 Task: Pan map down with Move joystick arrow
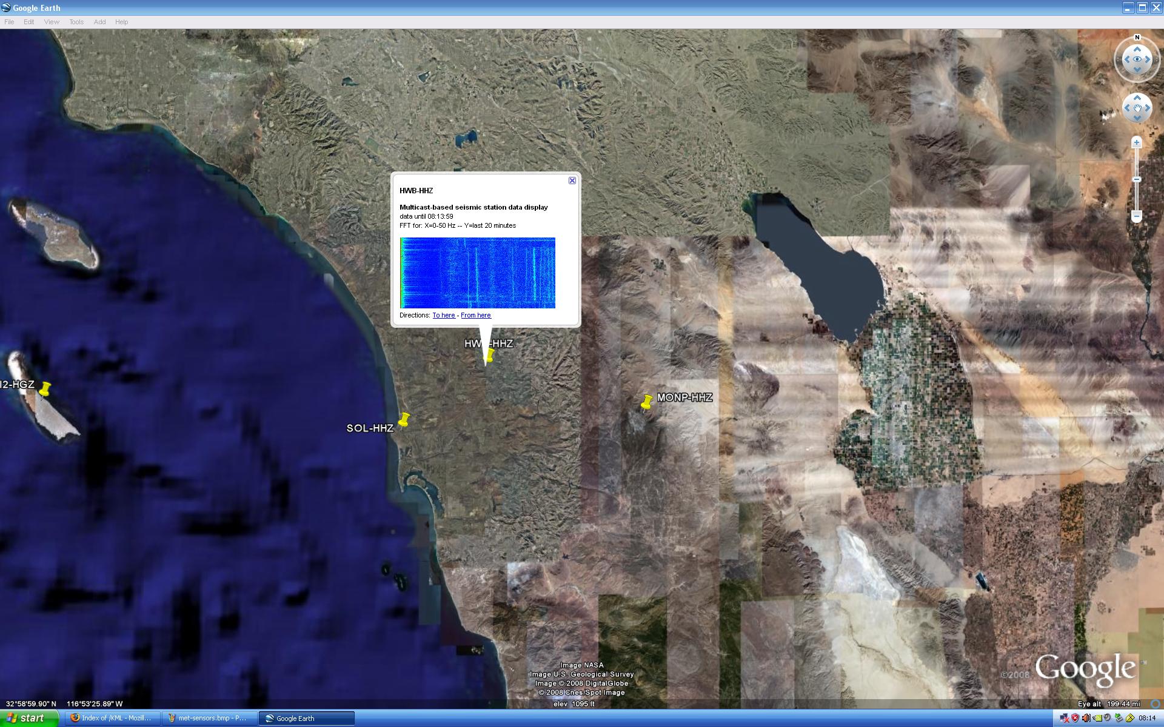[1137, 118]
